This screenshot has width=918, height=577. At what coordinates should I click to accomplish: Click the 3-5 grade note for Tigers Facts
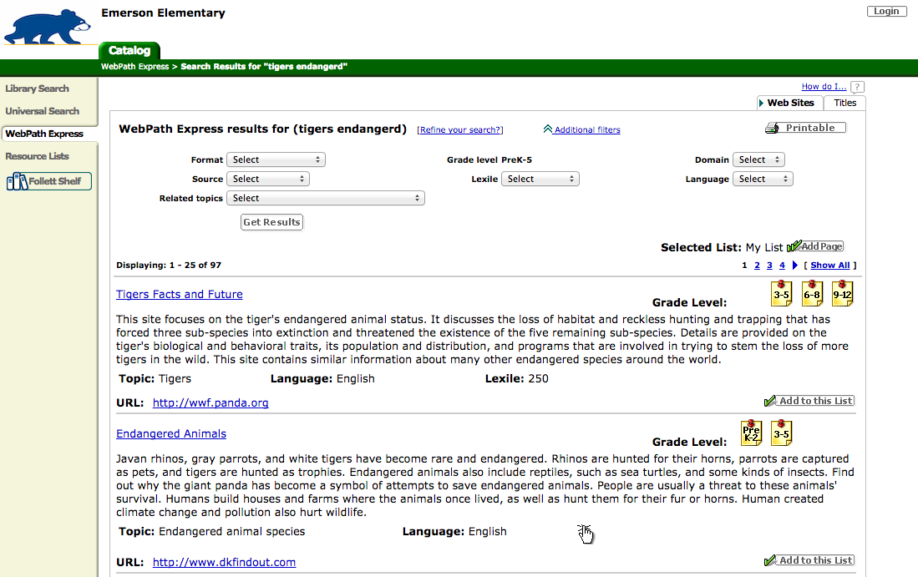pos(781,294)
